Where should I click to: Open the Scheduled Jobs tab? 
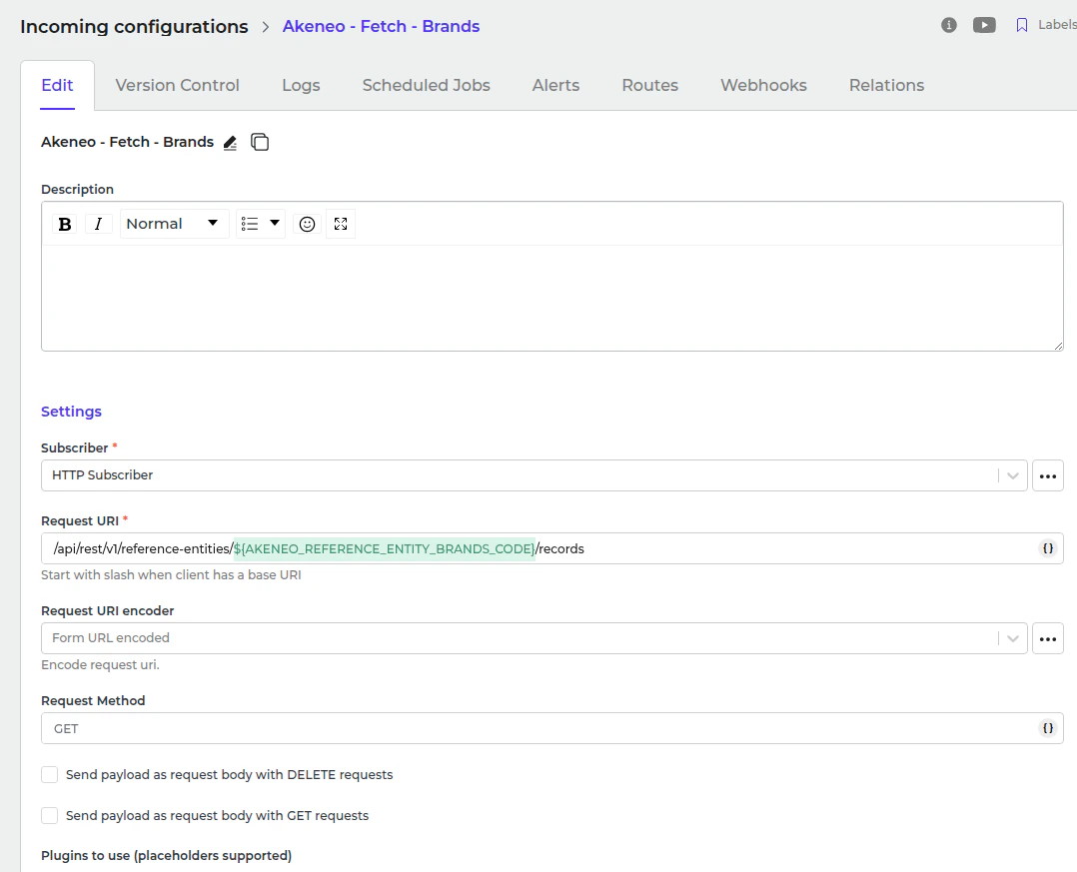[426, 85]
